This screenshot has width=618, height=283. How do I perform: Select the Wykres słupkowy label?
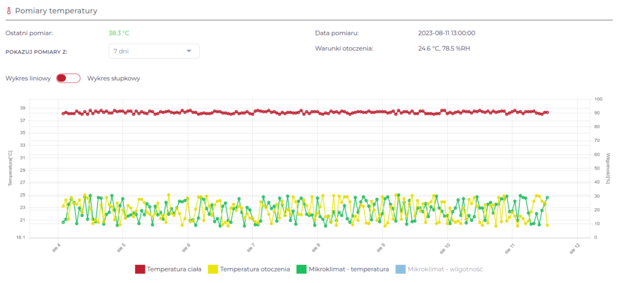tap(113, 78)
